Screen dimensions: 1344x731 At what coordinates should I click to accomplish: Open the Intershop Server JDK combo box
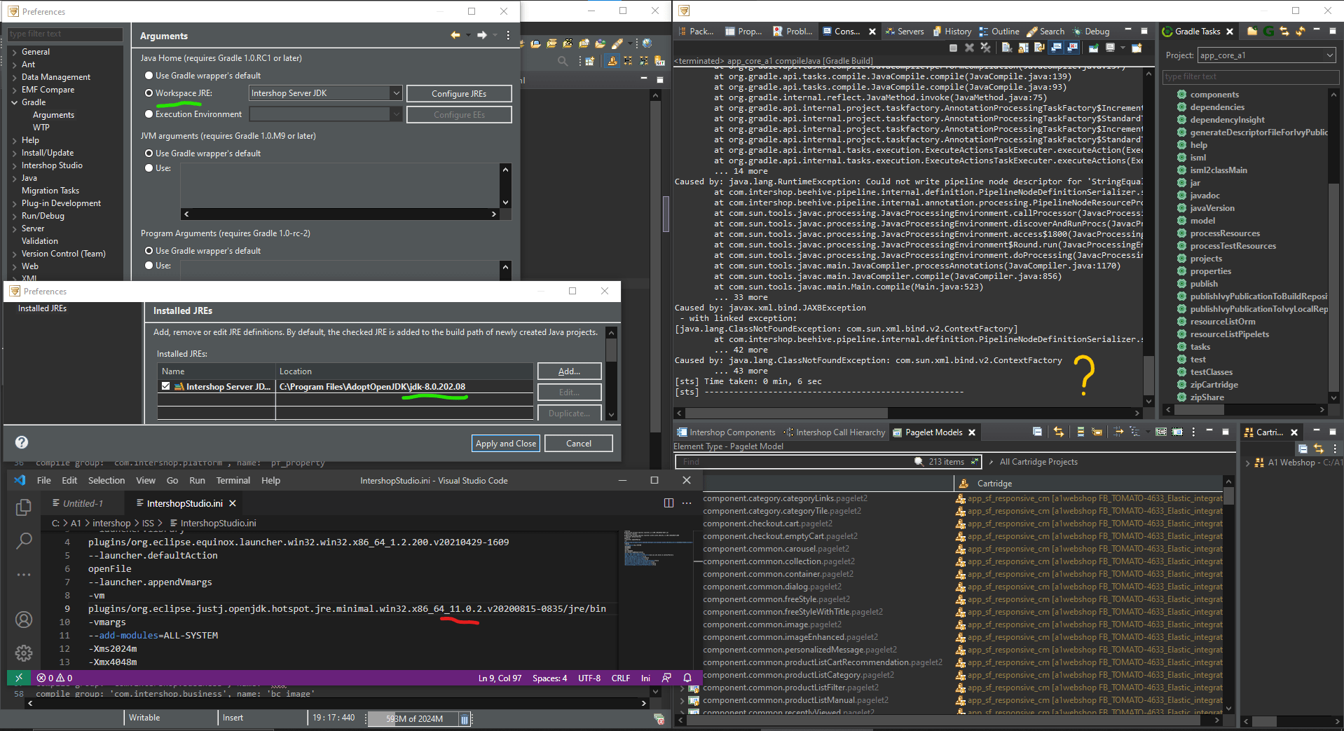397,93
